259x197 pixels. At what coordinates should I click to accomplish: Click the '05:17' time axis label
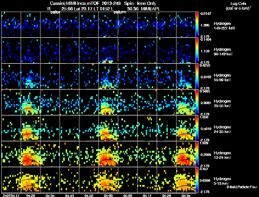[147, 195]
